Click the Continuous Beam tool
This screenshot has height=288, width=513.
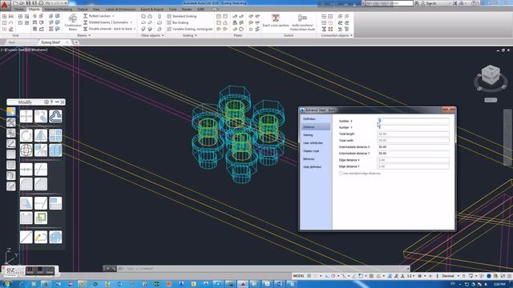click(73, 22)
